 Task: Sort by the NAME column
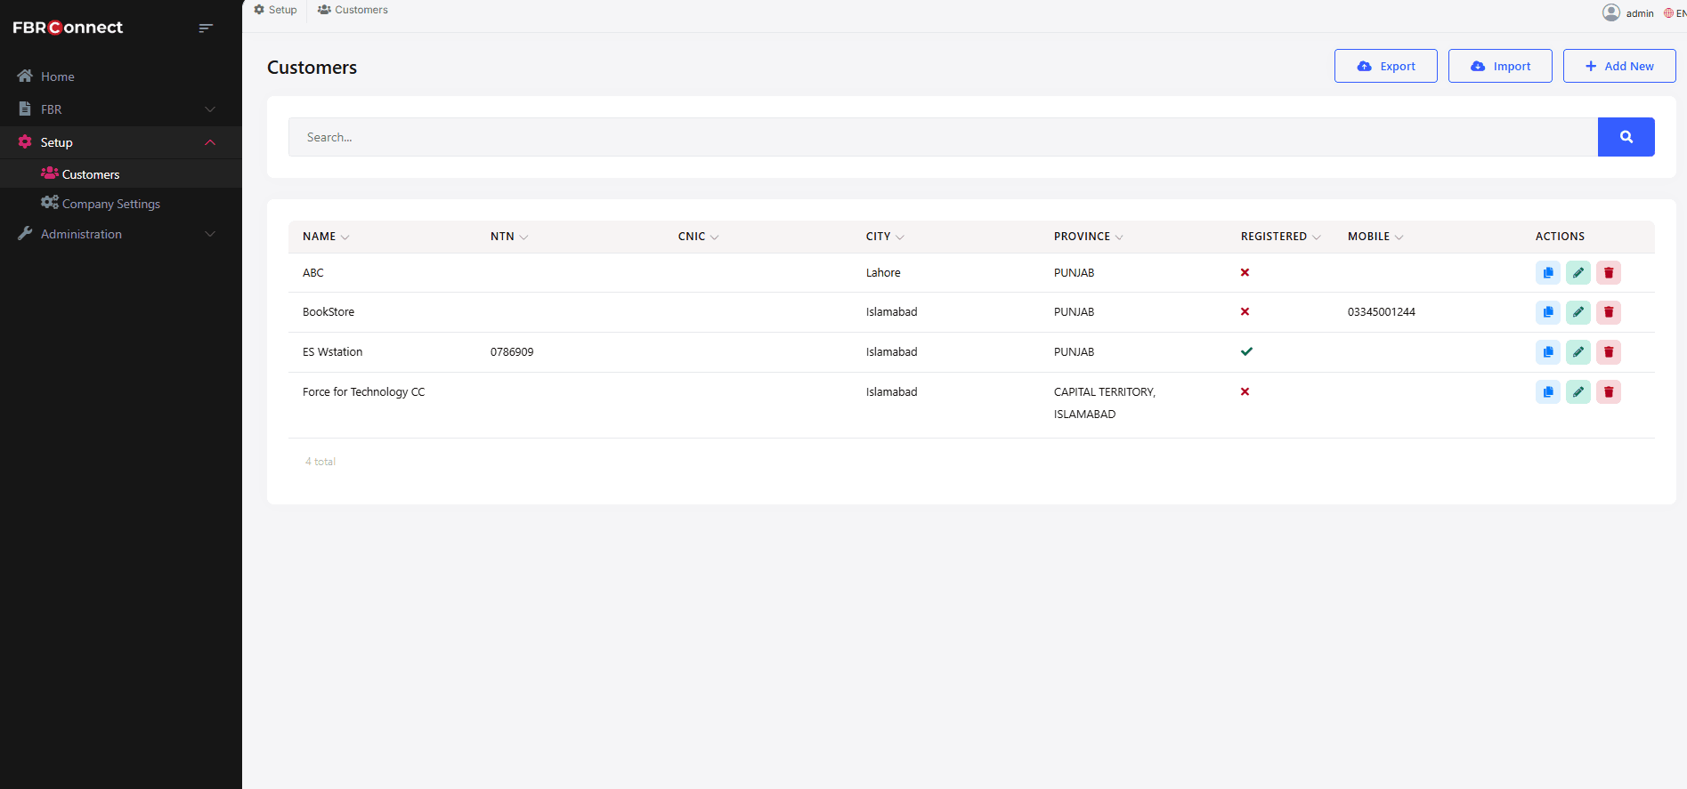[x=326, y=237]
